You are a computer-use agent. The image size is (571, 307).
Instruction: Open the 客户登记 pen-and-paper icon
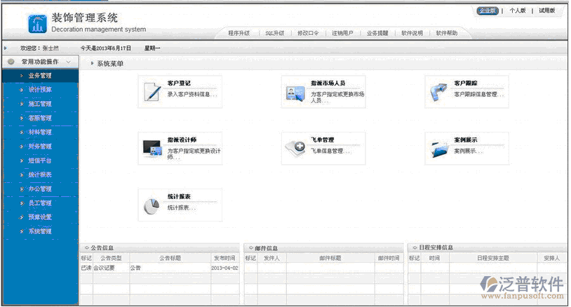pyautogui.click(x=152, y=92)
